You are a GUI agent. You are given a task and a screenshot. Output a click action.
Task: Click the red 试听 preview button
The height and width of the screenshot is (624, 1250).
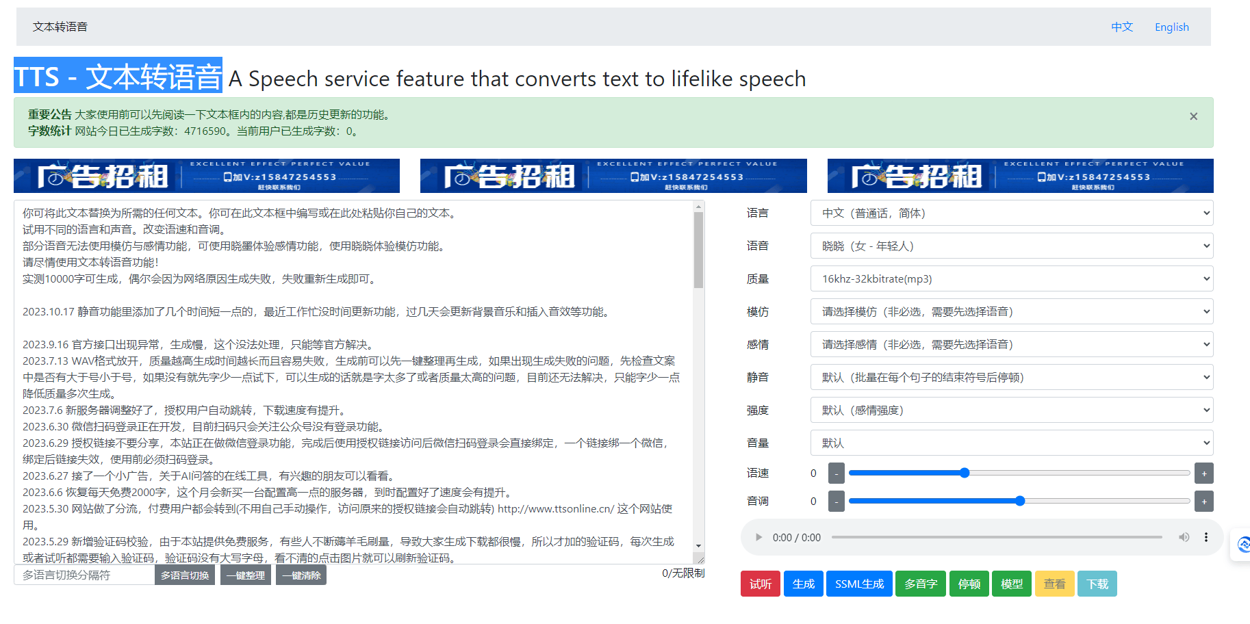[760, 584]
